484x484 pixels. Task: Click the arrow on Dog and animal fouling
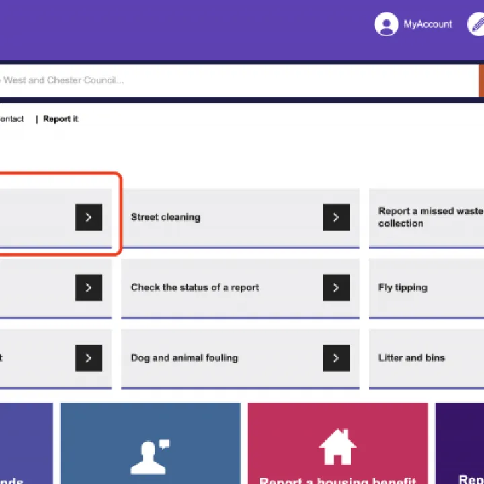(336, 358)
